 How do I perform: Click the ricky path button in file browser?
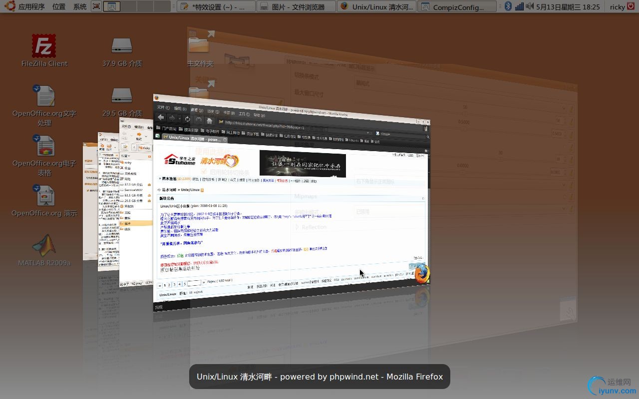pos(144,148)
